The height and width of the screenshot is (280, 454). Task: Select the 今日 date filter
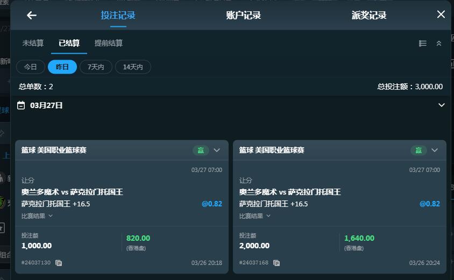(31, 67)
